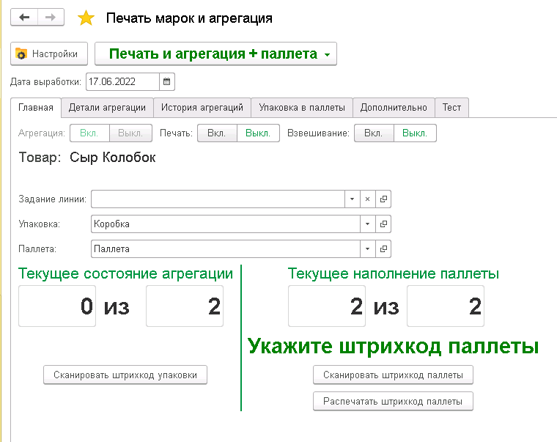Click the aggregation total field showing 2

coord(185,306)
